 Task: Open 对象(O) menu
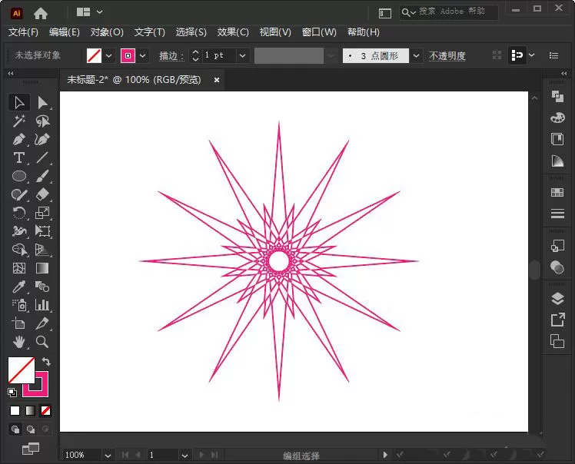[x=107, y=32]
